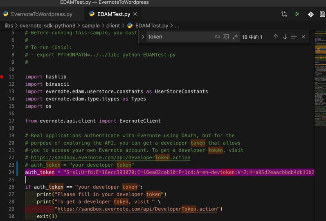
Task: Click the export PYTHONPATH comment on line 8
Action: click(x=100, y=55)
